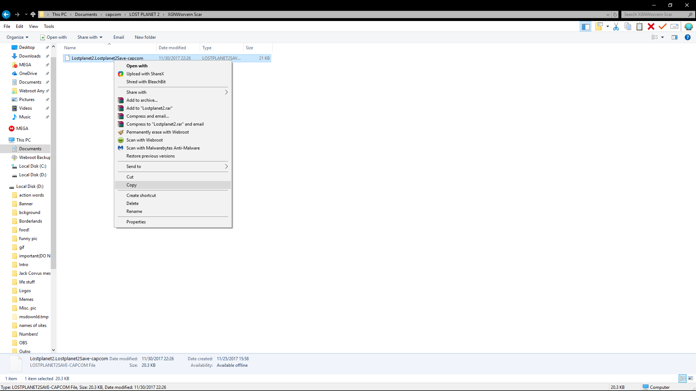Open the change view options dropdown arrow

pyautogui.click(x=662, y=37)
